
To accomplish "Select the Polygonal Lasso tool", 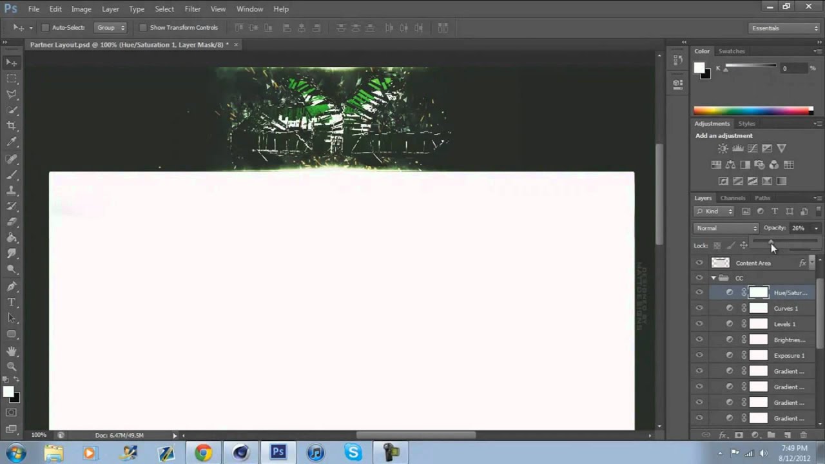I will pos(12,94).
